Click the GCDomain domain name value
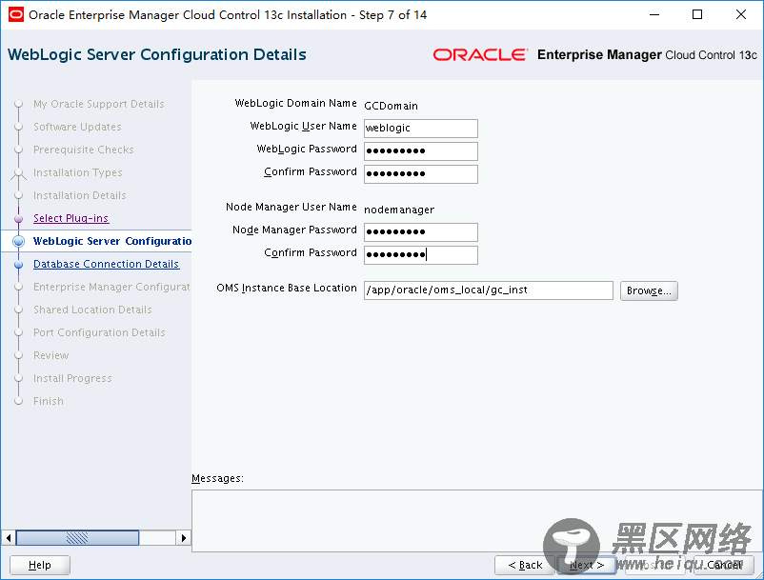Image resolution: width=764 pixels, height=580 pixels. (391, 106)
